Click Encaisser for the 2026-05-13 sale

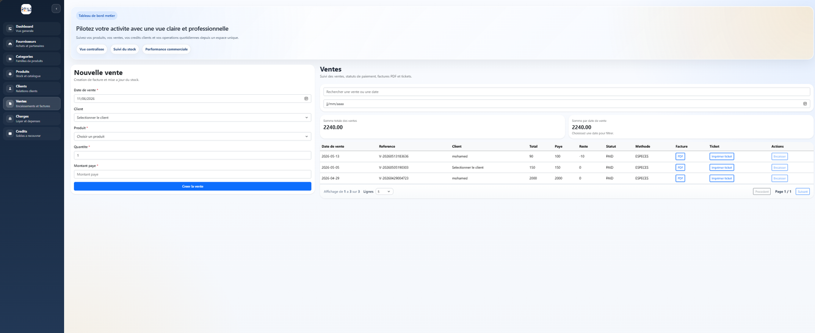(779, 156)
